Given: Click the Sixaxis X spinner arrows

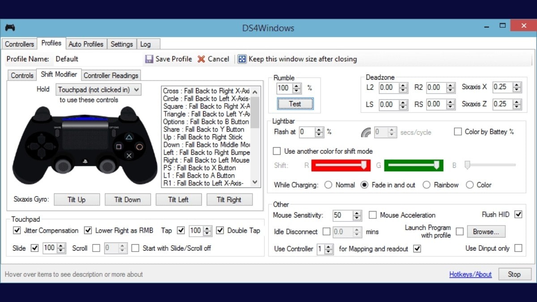Looking at the screenshot, I should coord(517,87).
